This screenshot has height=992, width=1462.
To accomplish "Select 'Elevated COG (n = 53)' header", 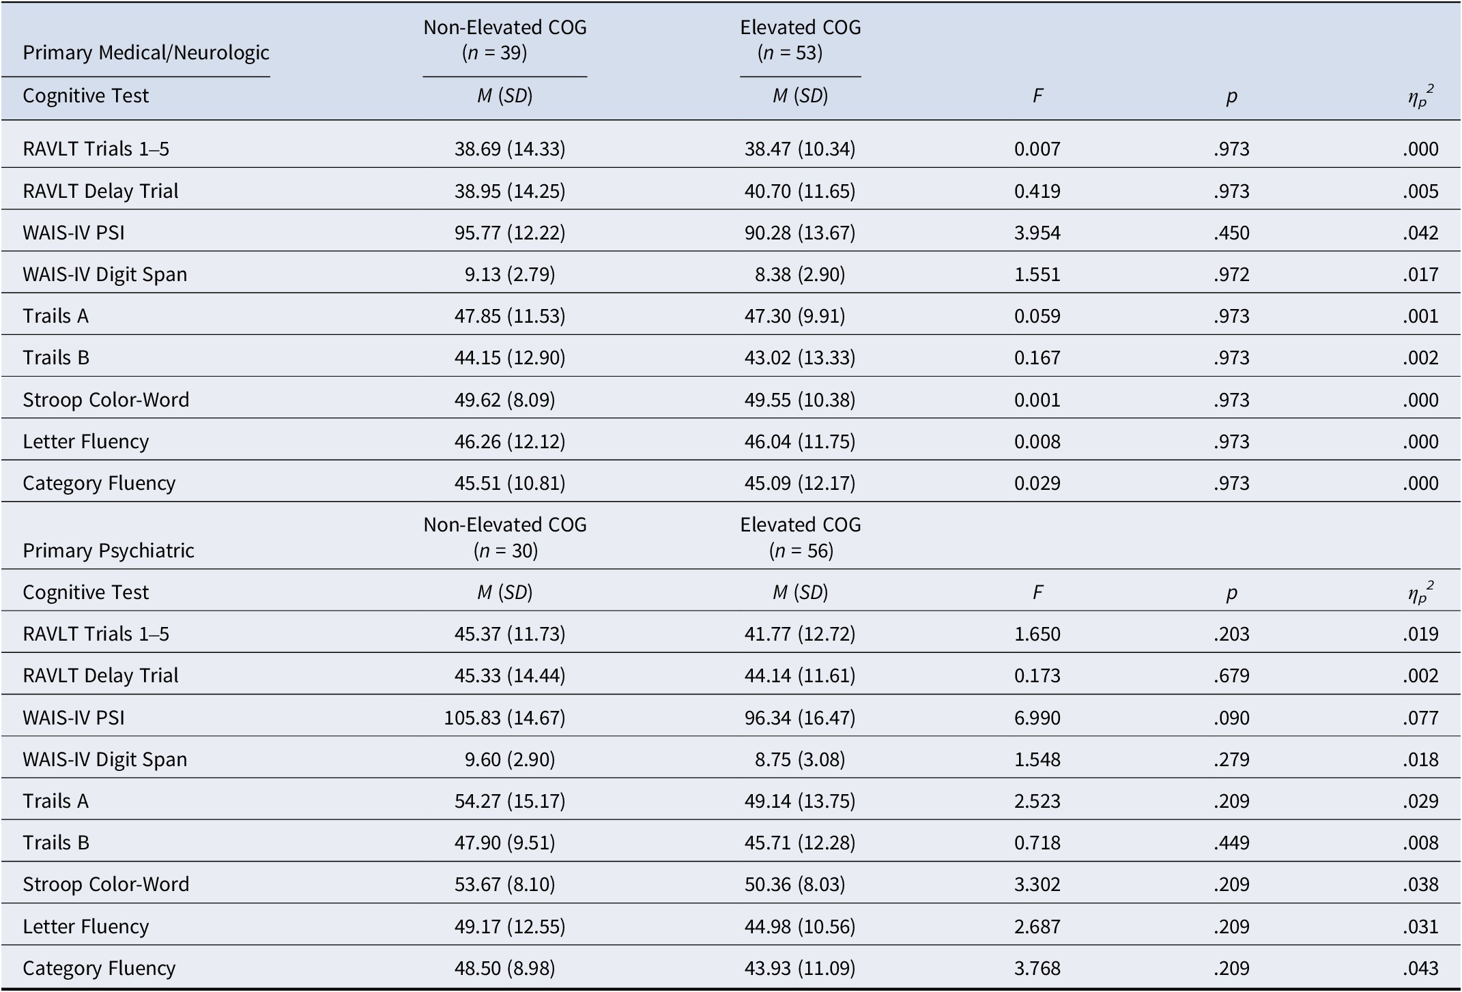I will coord(801,40).
